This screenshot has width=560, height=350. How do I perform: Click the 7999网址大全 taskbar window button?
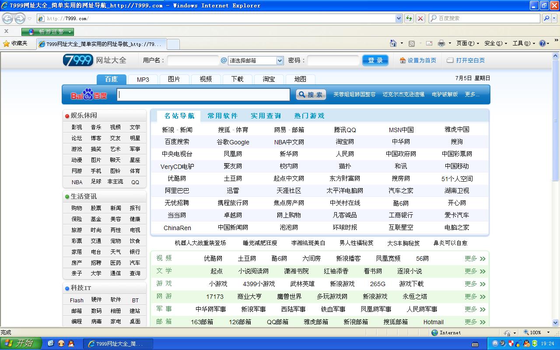118,344
